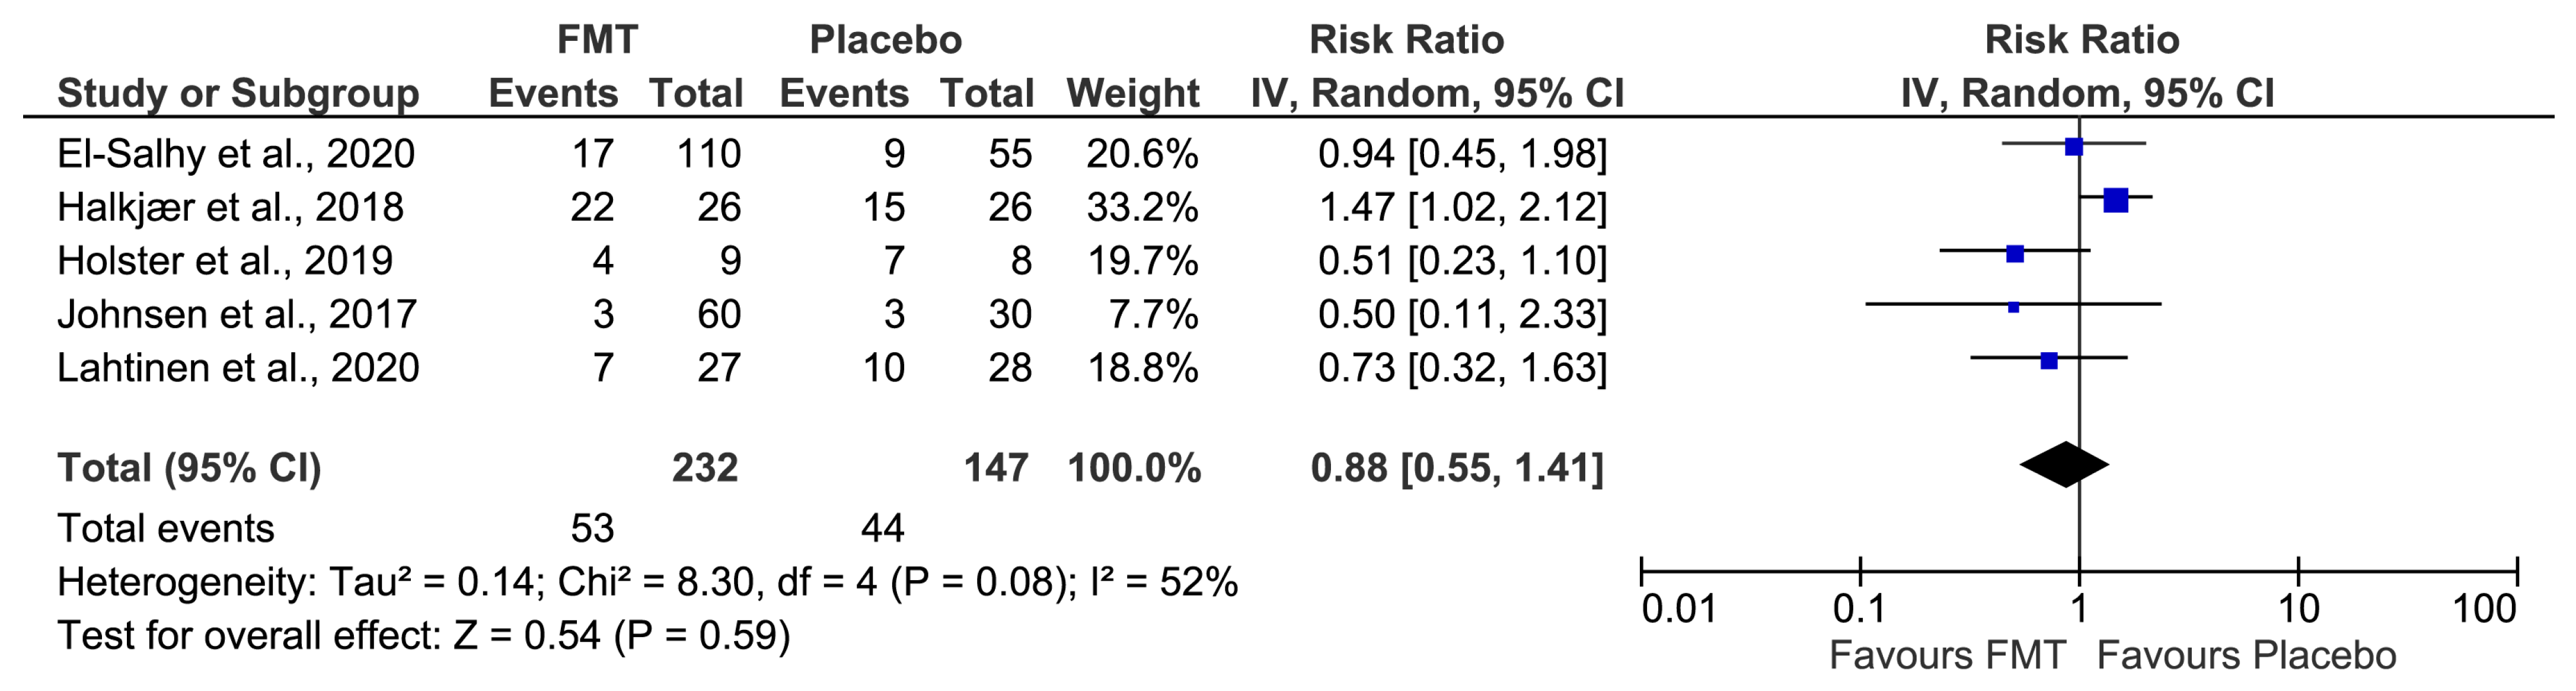The height and width of the screenshot is (691, 2576).
Task: Click the Heterogeneity statistics line
Action: tap(647, 582)
